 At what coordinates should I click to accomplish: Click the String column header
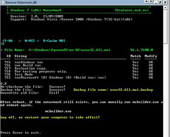[21, 56]
